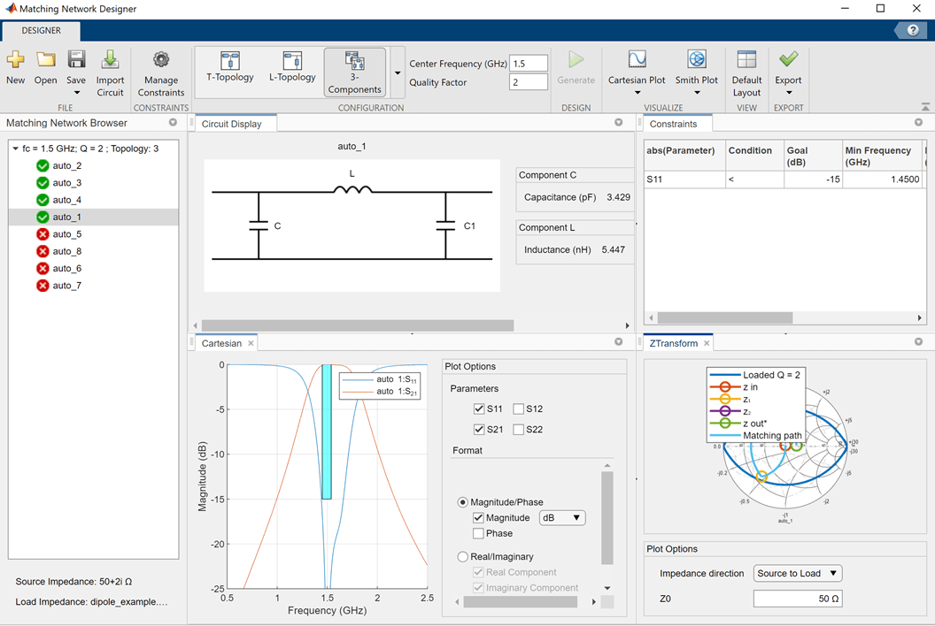Click the Default Layout icon
Screen dimensions: 935x626
click(746, 61)
